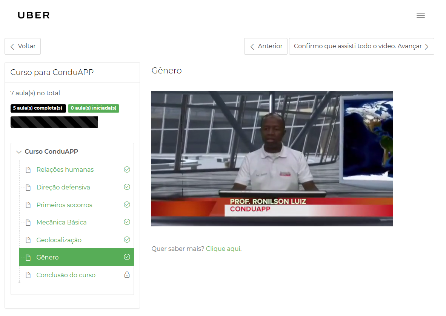Open the Direção defensiva lesson
The height and width of the screenshot is (316, 446).
[63, 187]
